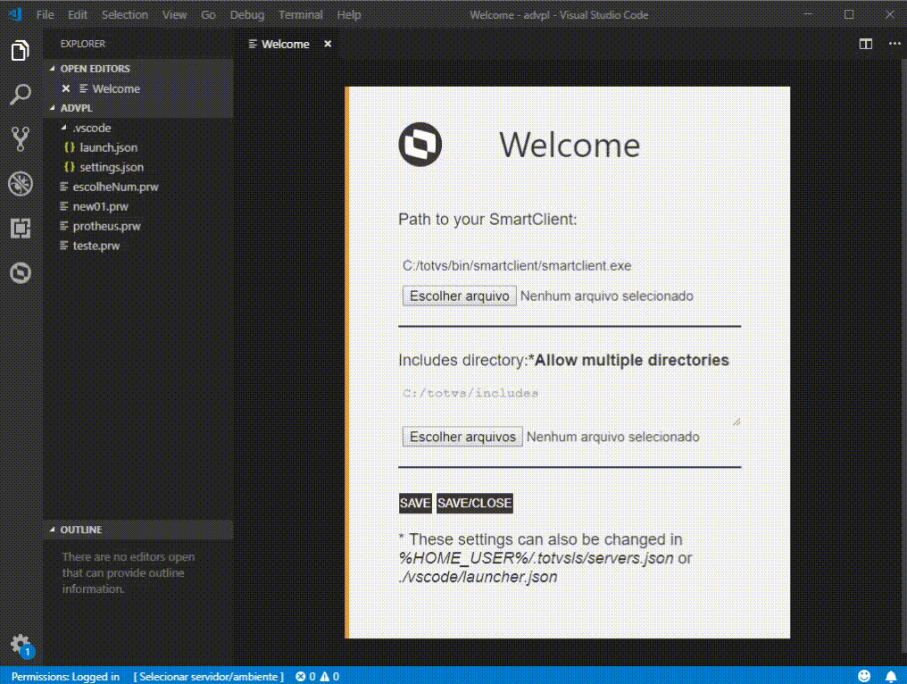
Task: Click Selecionar servidor/ambiente in the status bar
Action: [x=208, y=677]
